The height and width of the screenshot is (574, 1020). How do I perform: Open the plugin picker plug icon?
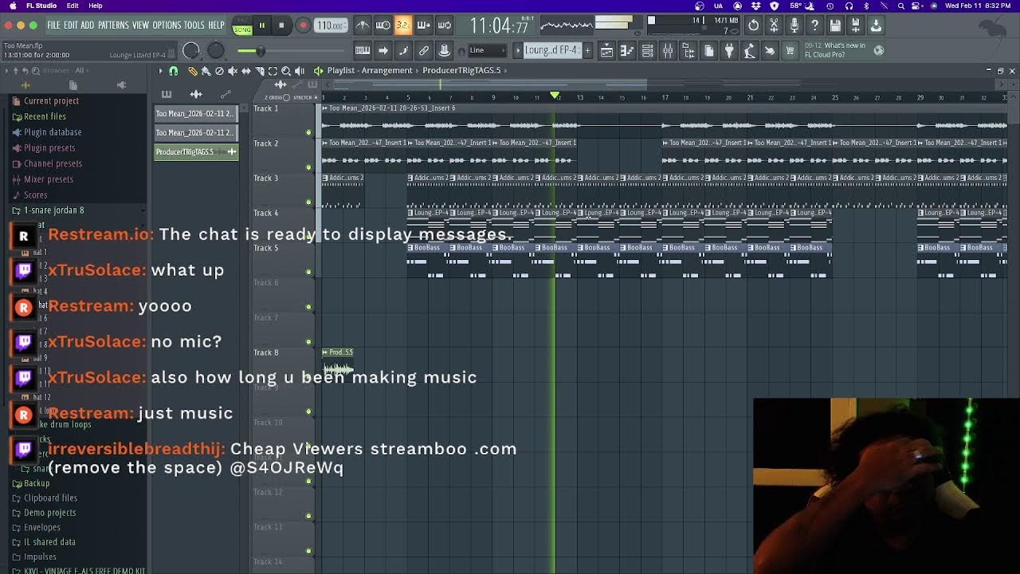point(728,50)
